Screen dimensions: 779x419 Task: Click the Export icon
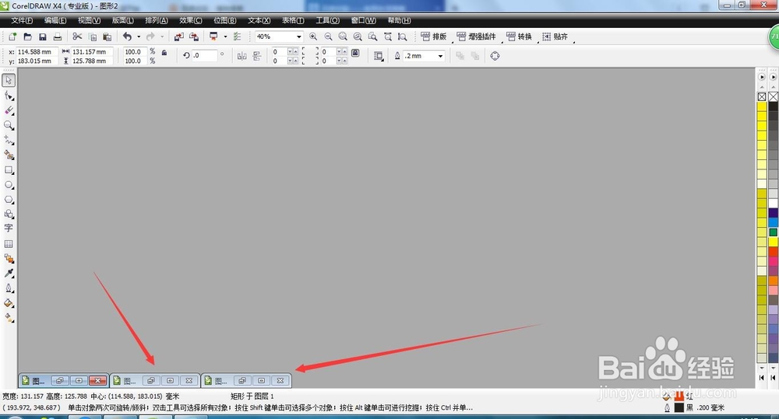(x=194, y=37)
